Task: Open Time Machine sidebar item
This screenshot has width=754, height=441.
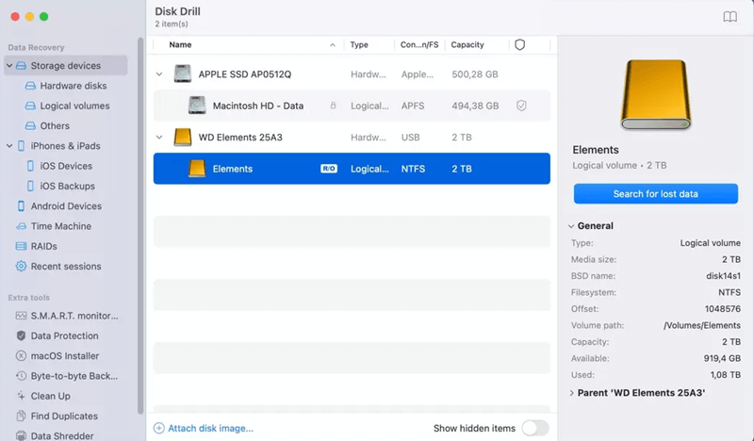Action: [x=61, y=226]
